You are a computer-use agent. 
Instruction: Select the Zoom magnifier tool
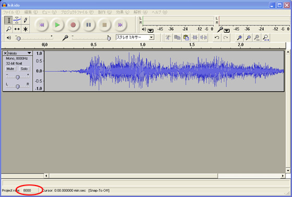tap(8, 29)
